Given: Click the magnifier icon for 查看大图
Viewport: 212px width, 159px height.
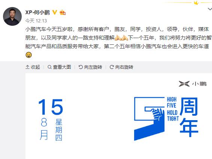Looking at the screenshot, I should [49, 67].
